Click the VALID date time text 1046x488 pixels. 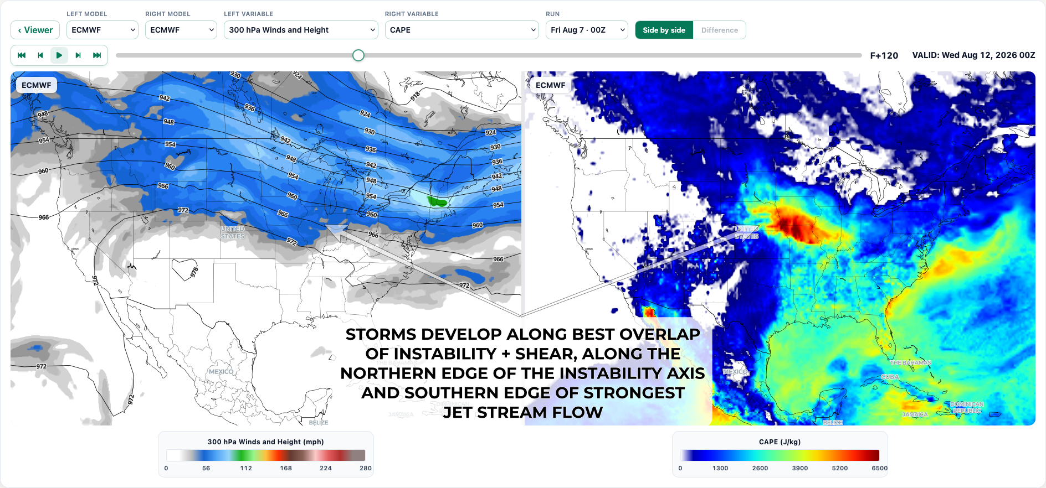coord(974,55)
